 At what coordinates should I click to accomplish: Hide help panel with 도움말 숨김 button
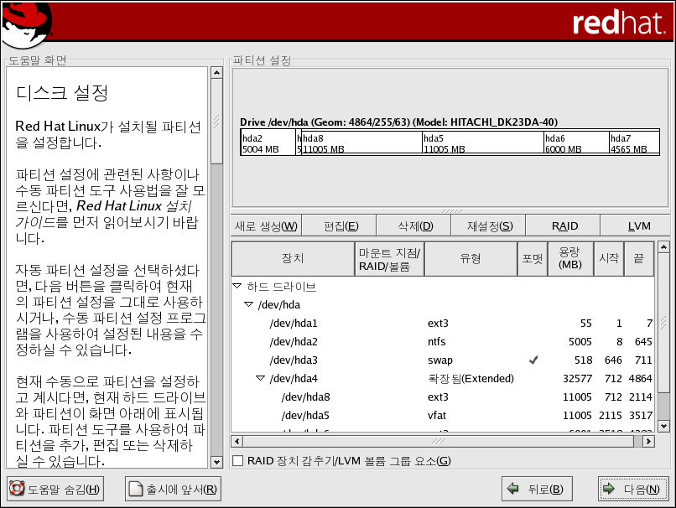(55, 490)
